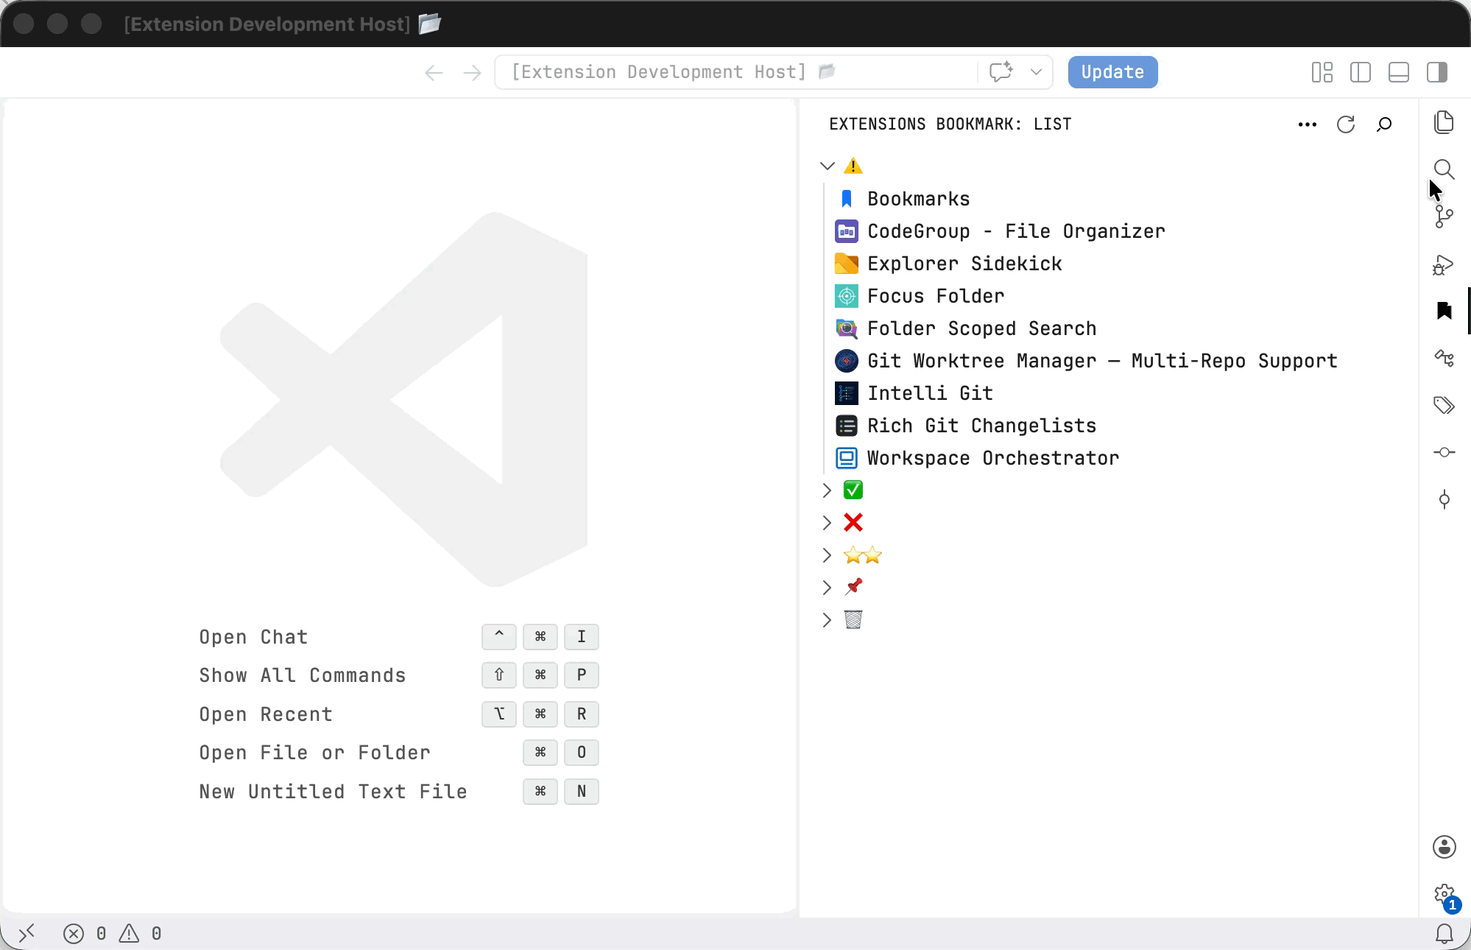Go back using the navigation arrow
This screenshot has height=950, width=1471.
(434, 72)
